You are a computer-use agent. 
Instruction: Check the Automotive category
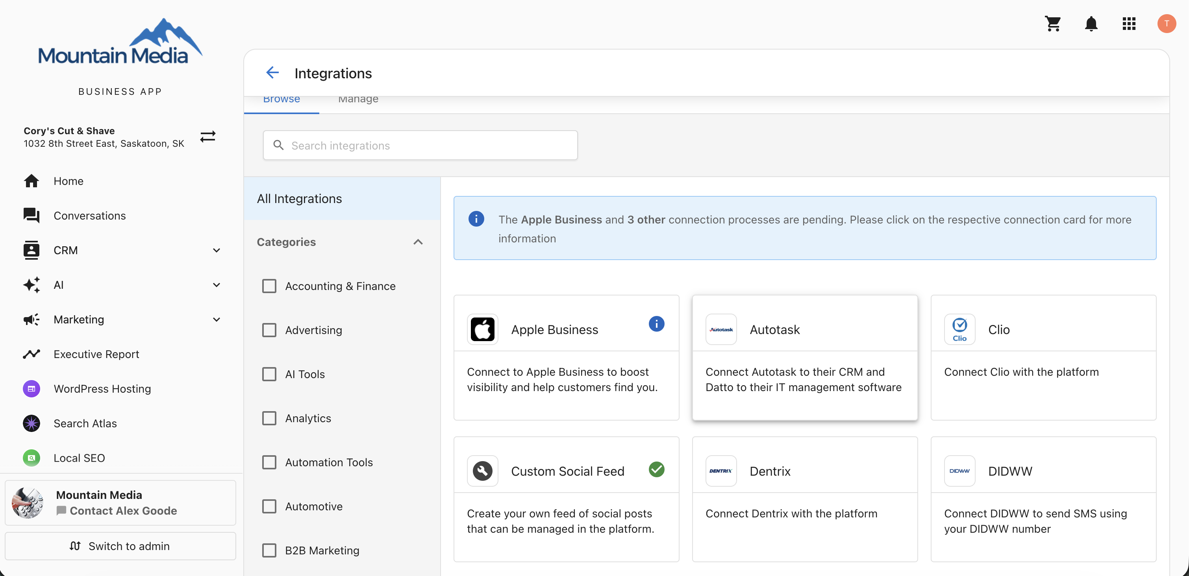(x=269, y=506)
